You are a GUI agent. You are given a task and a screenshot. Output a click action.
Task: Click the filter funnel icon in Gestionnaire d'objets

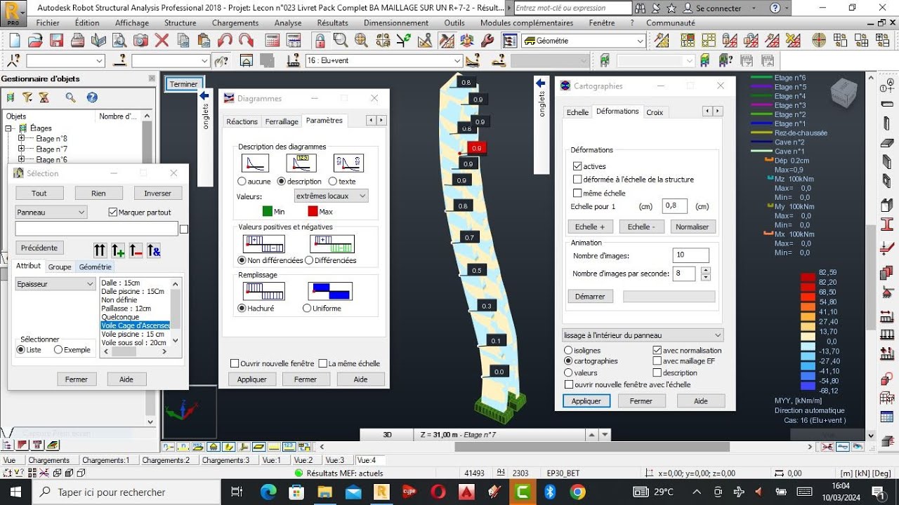(x=27, y=97)
